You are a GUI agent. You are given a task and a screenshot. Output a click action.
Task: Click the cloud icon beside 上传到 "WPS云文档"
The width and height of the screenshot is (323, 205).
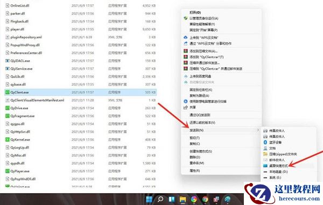tap(186, 38)
